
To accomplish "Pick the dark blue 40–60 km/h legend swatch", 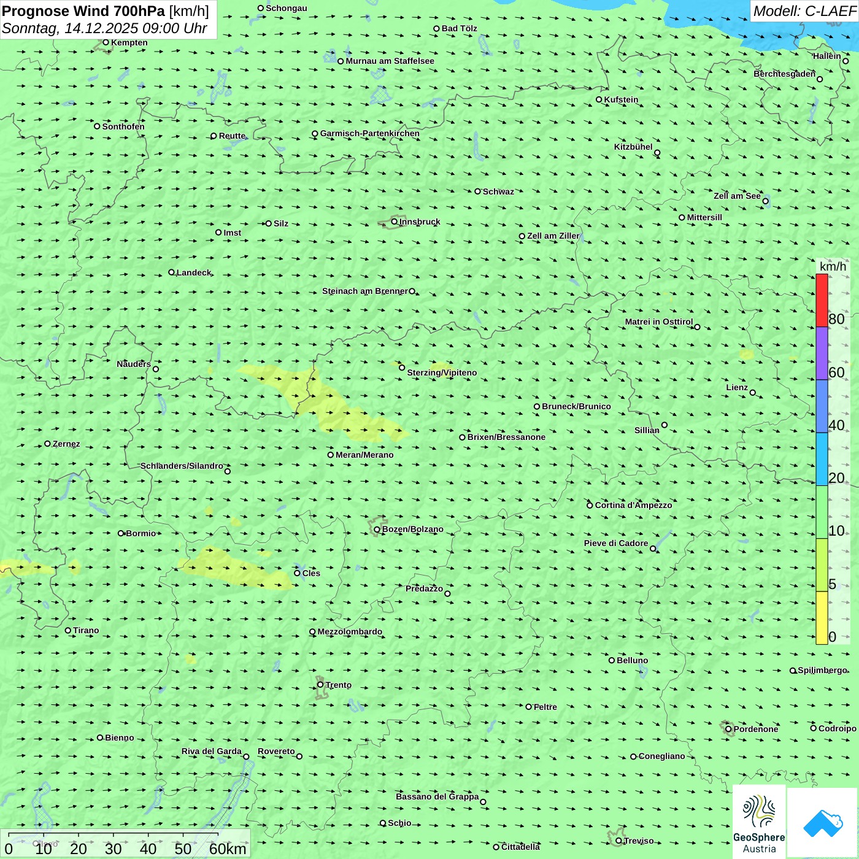I will 822,406.
